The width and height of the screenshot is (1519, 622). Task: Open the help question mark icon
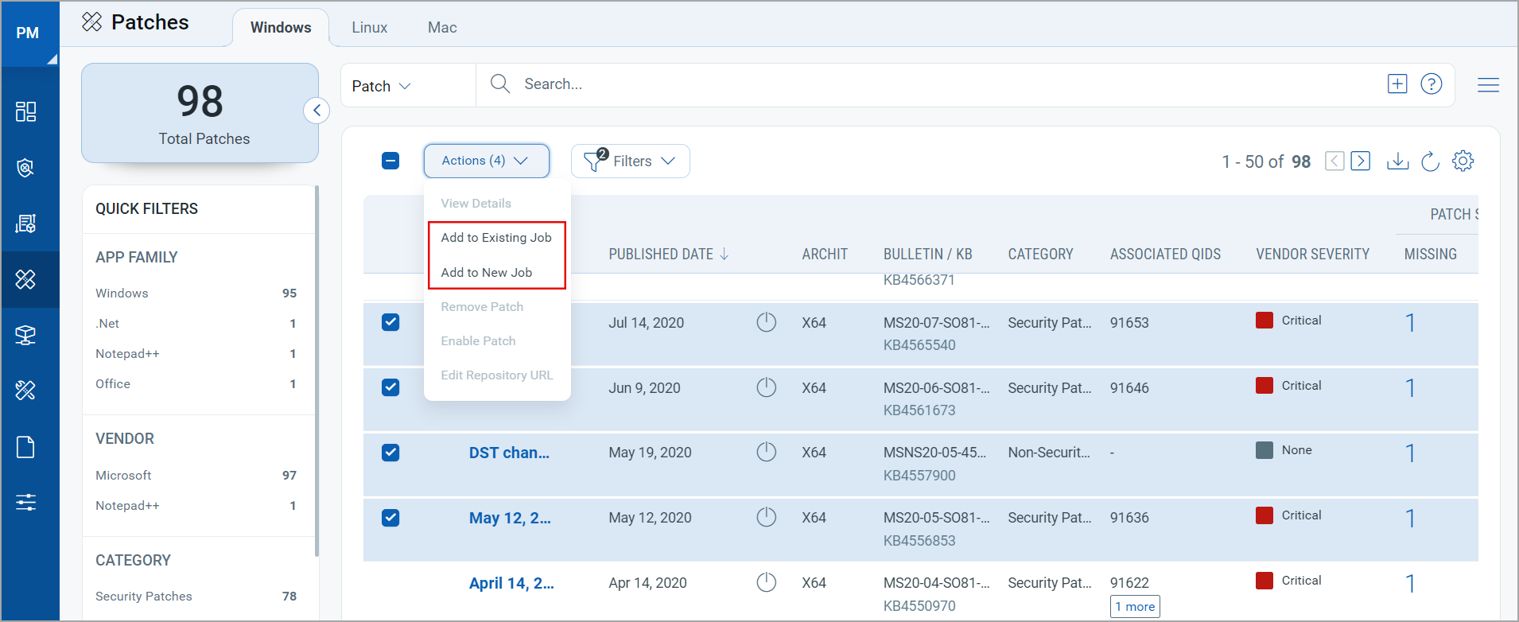coord(1431,84)
